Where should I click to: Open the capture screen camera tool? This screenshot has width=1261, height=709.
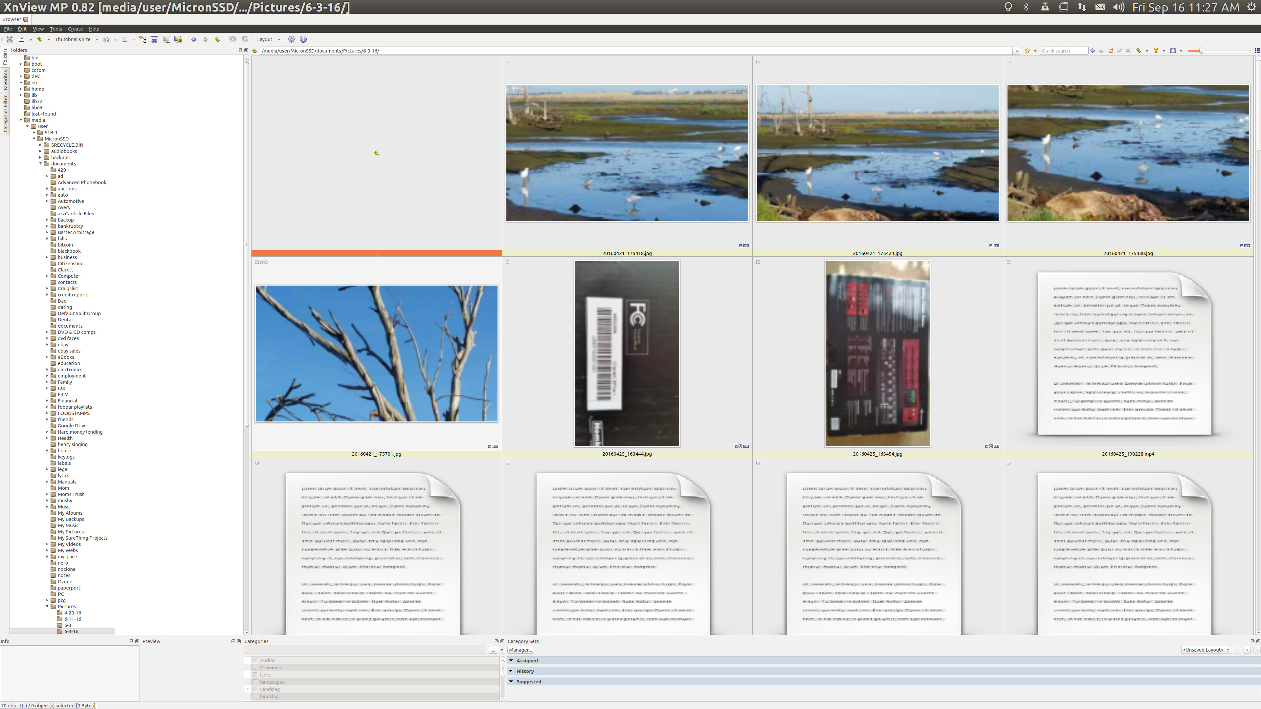coord(155,40)
